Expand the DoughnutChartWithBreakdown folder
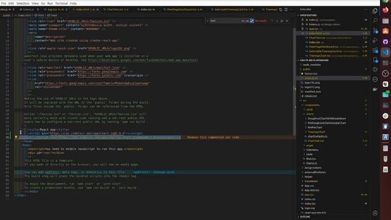Image resolution: width=391 pixels, height=220 pixels. tap(326, 119)
